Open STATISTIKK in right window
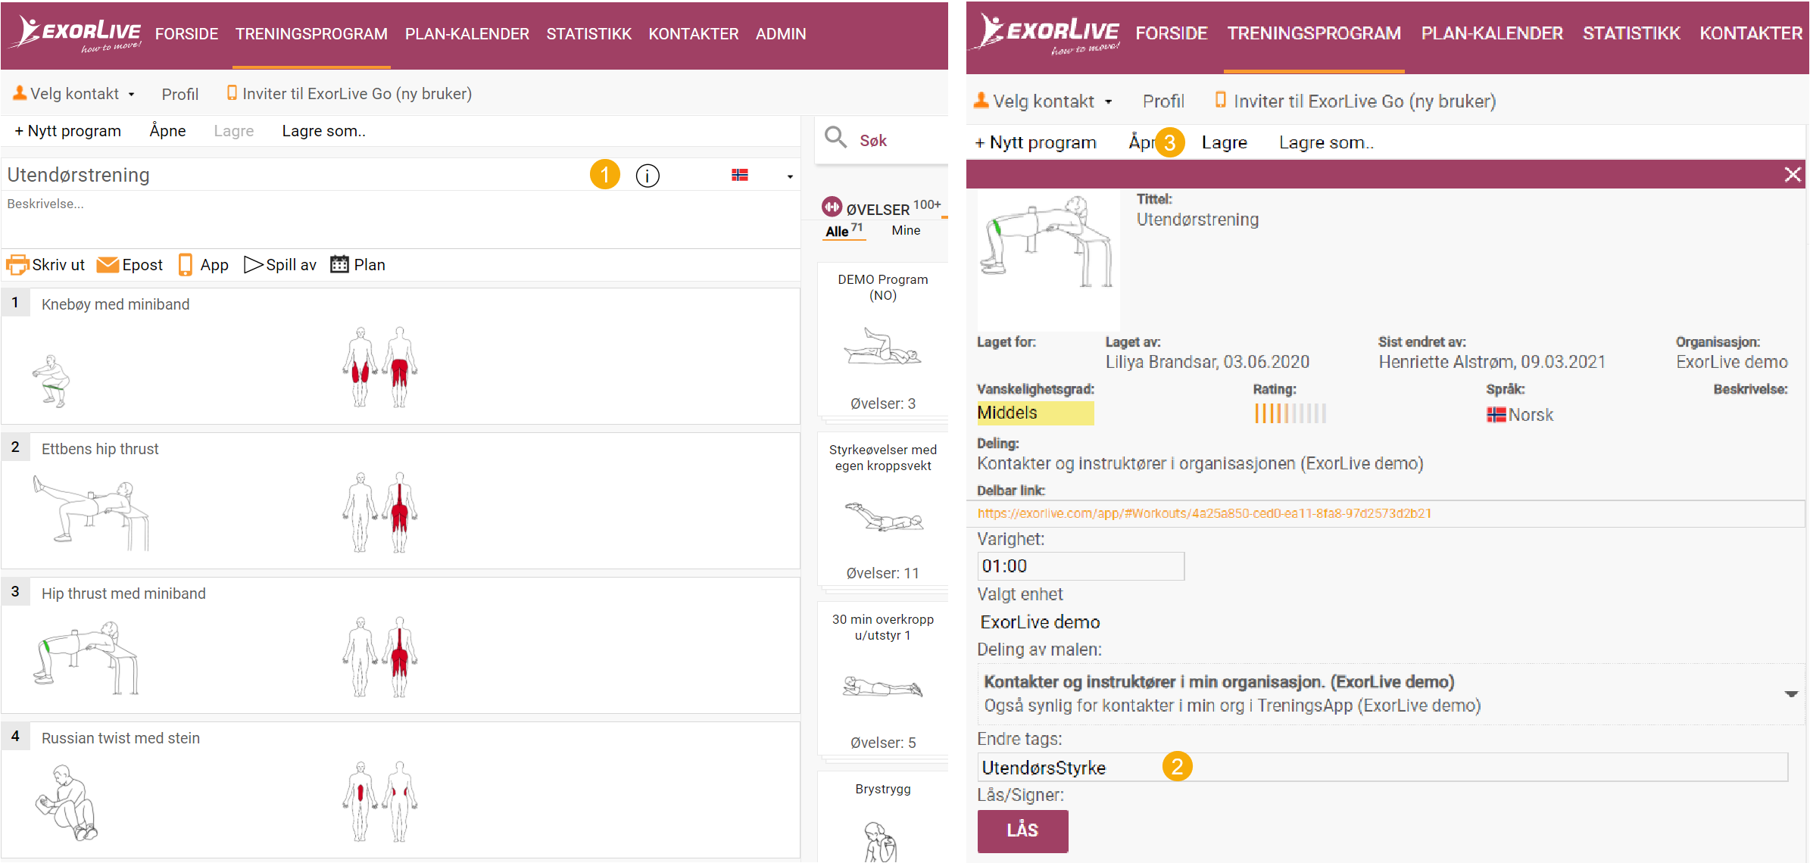Viewport: 1810px width, 863px height. 1631,33
